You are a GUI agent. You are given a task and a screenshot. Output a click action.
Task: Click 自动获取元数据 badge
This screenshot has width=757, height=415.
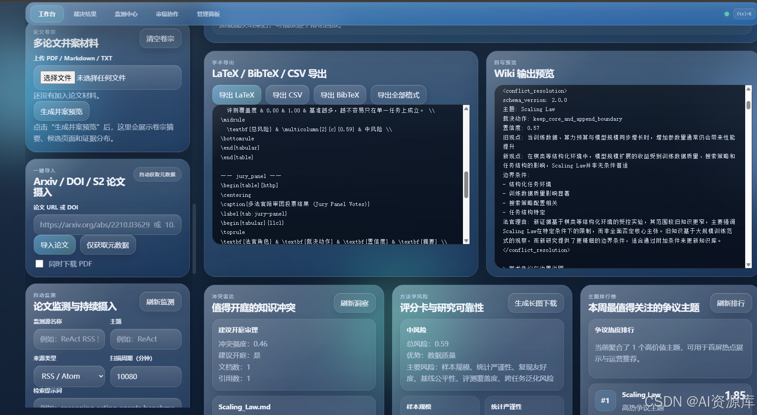pyautogui.click(x=157, y=174)
